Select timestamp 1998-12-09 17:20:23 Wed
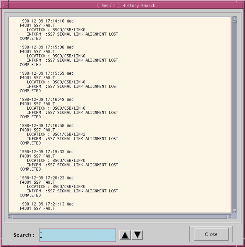The image size is (245, 247). (x=46, y=178)
